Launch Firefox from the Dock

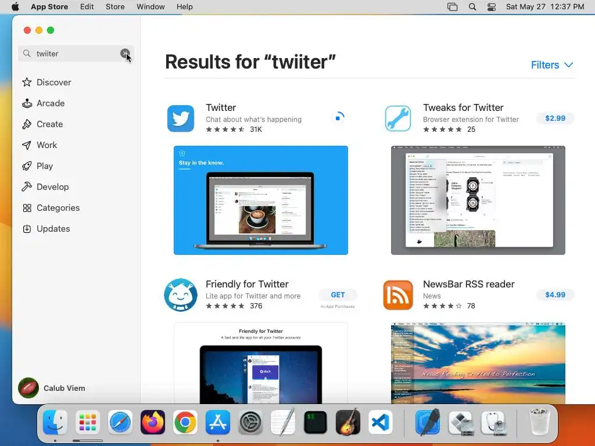click(x=153, y=422)
